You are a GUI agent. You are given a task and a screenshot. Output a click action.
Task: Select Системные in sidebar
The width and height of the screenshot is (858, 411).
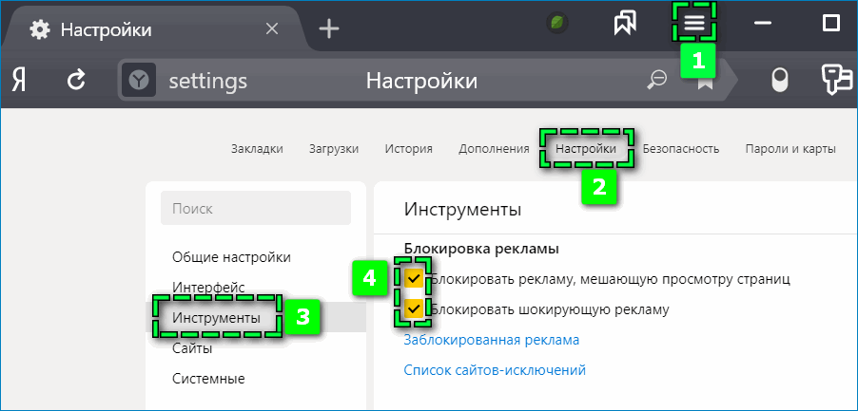click(208, 378)
